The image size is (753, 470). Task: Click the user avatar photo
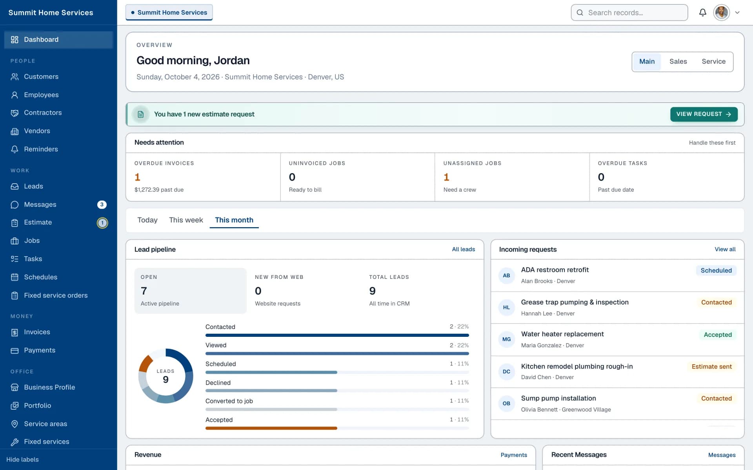click(x=721, y=13)
